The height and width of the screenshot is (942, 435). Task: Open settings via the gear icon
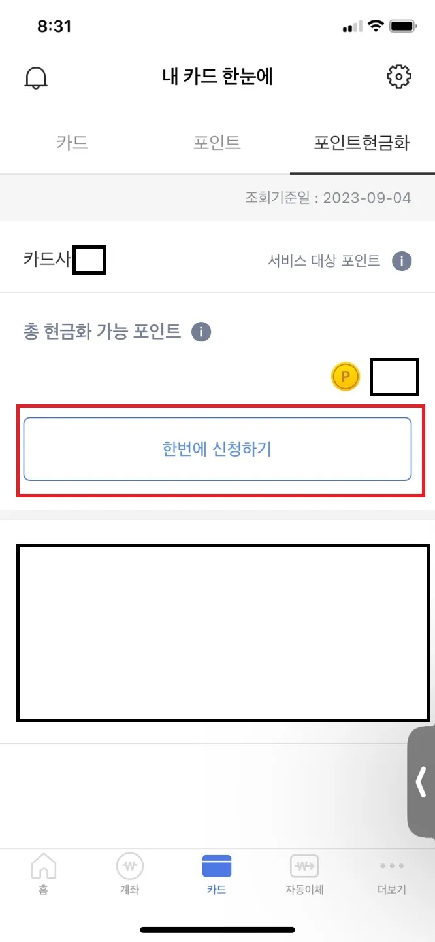pos(398,77)
